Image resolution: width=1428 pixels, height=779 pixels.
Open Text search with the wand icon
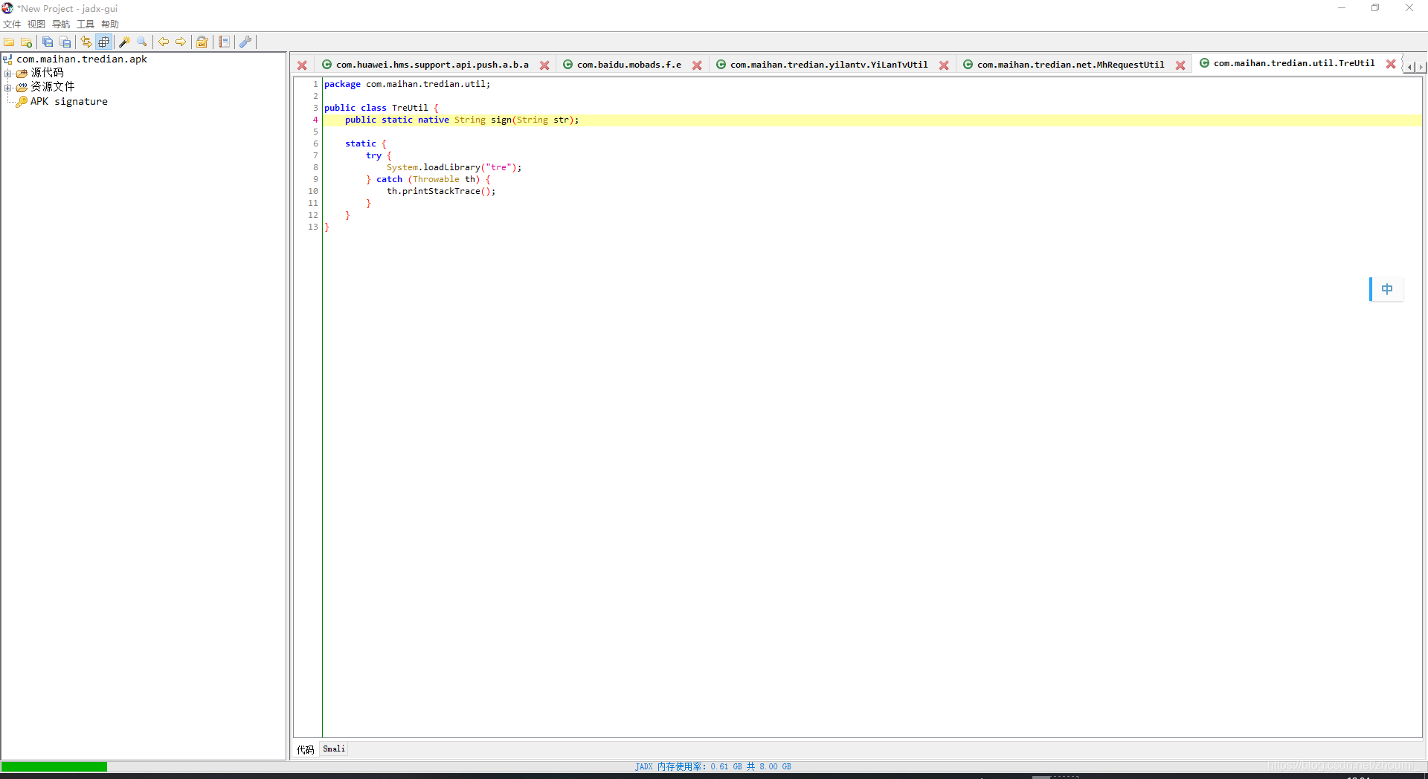(x=125, y=42)
